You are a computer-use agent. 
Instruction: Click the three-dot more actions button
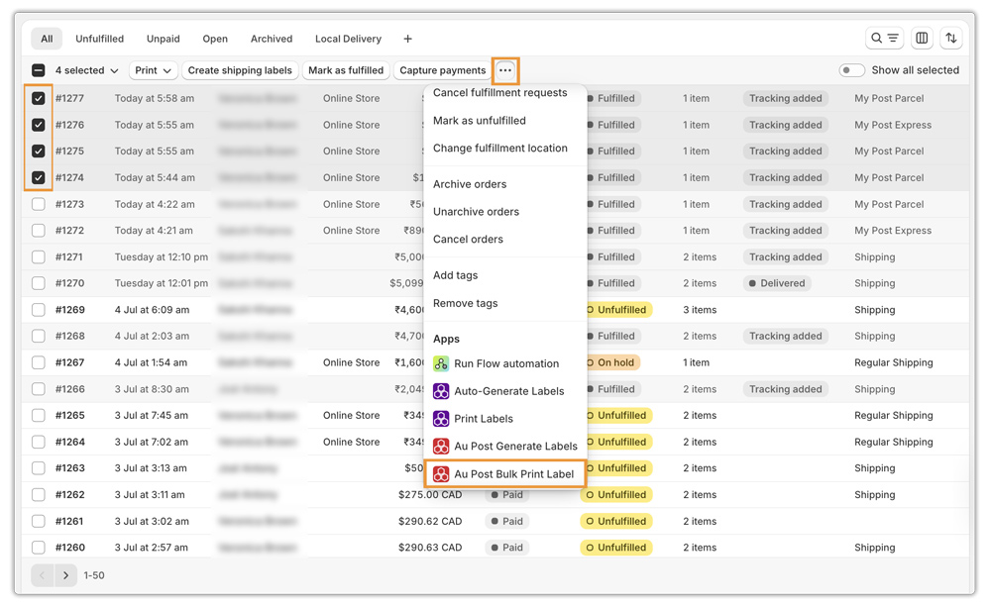(x=505, y=70)
